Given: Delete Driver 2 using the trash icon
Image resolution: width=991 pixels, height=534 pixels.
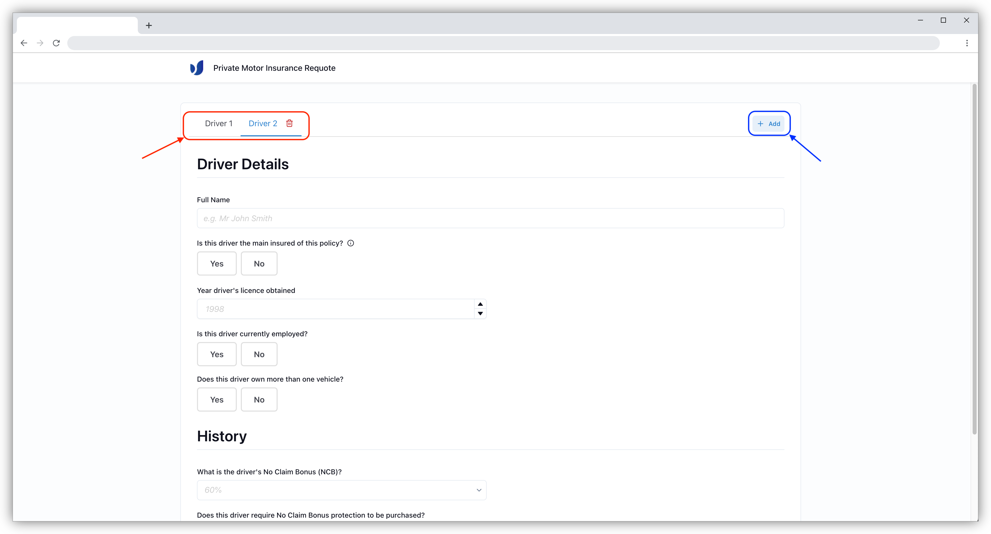Looking at the screenshot, I should click(289, 123).
